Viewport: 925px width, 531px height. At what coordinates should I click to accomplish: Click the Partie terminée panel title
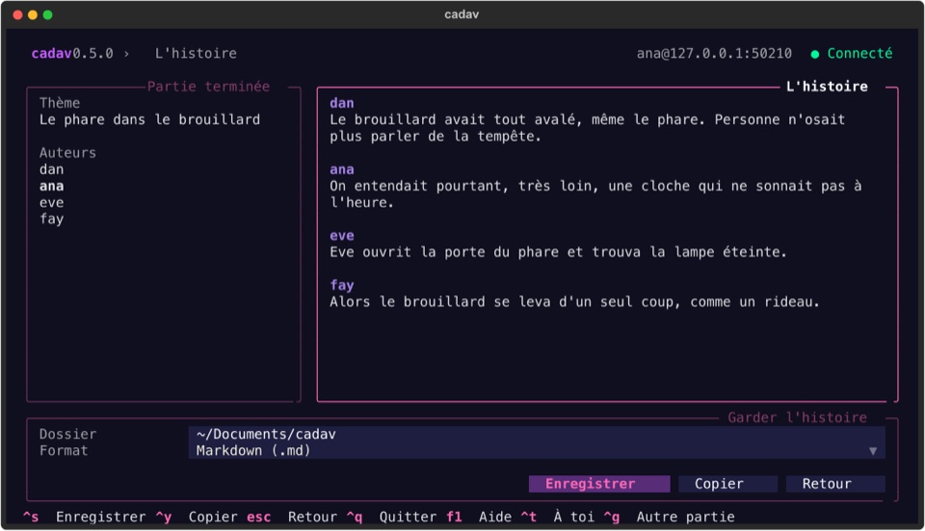click(x=208, y=87)
